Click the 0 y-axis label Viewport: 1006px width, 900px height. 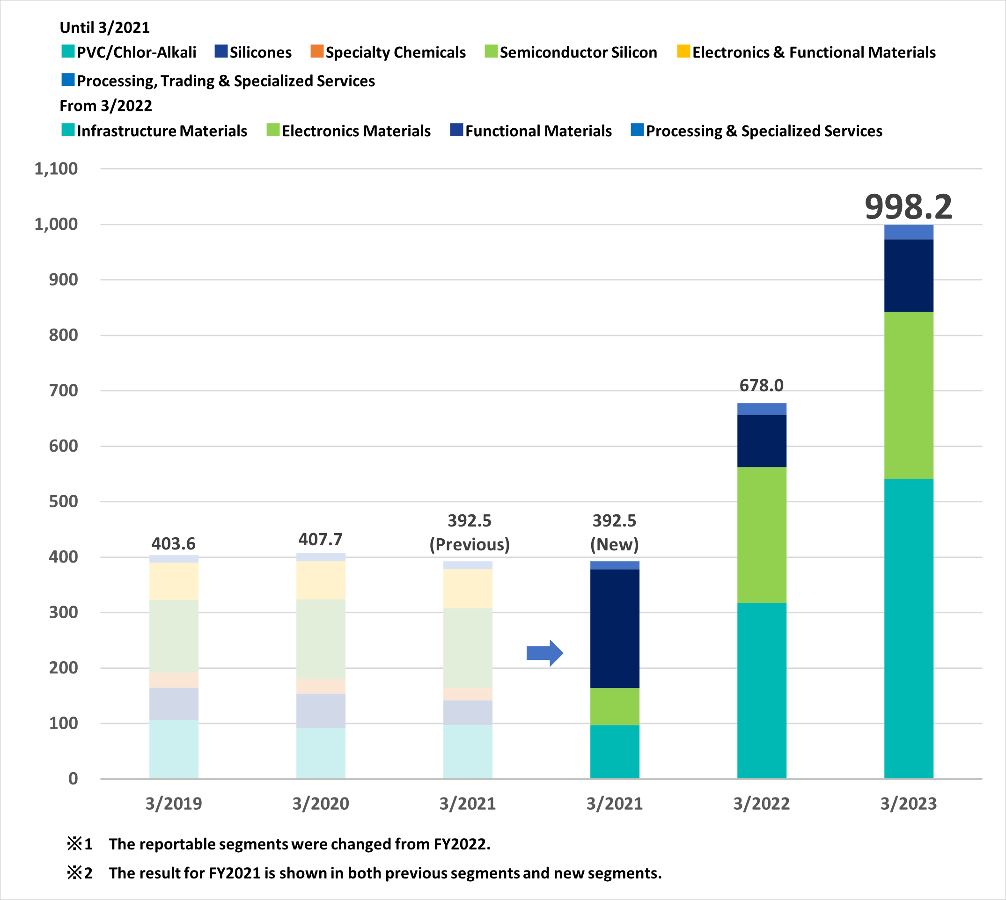tap(73, 779)
